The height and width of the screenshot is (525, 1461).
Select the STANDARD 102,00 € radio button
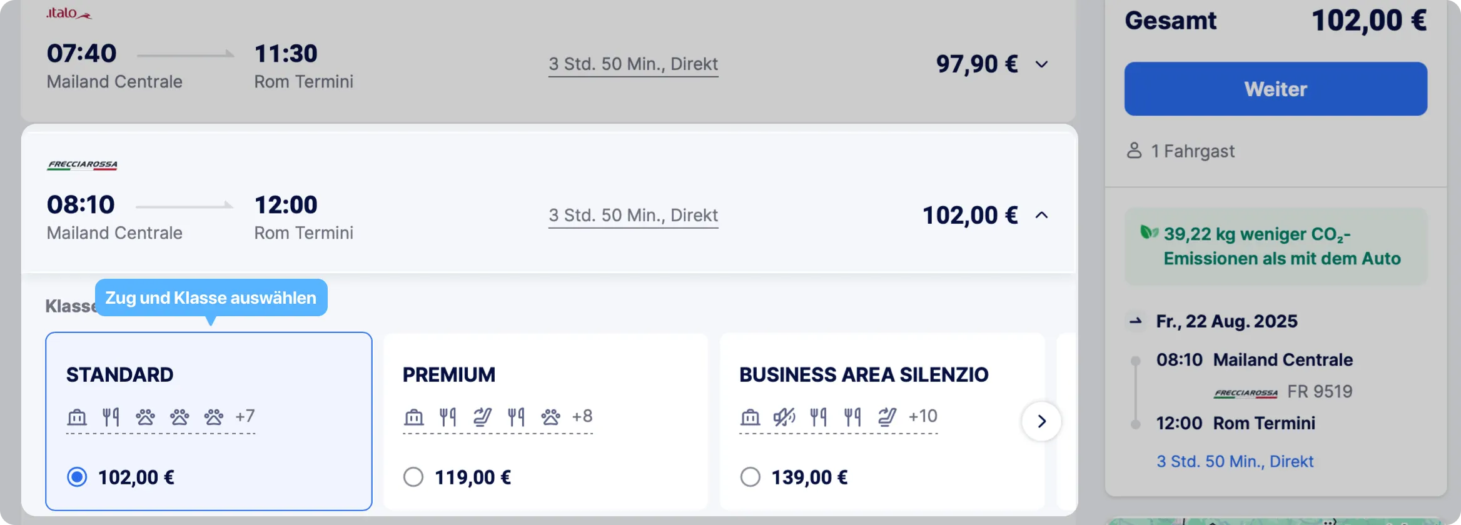[x=77, y=477]
